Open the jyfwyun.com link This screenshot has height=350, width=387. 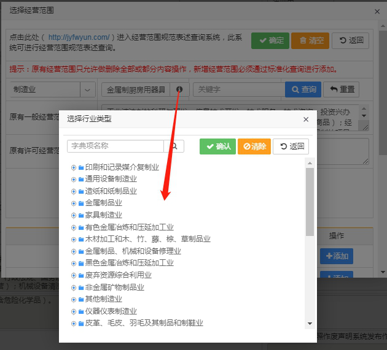click(79, 37)
